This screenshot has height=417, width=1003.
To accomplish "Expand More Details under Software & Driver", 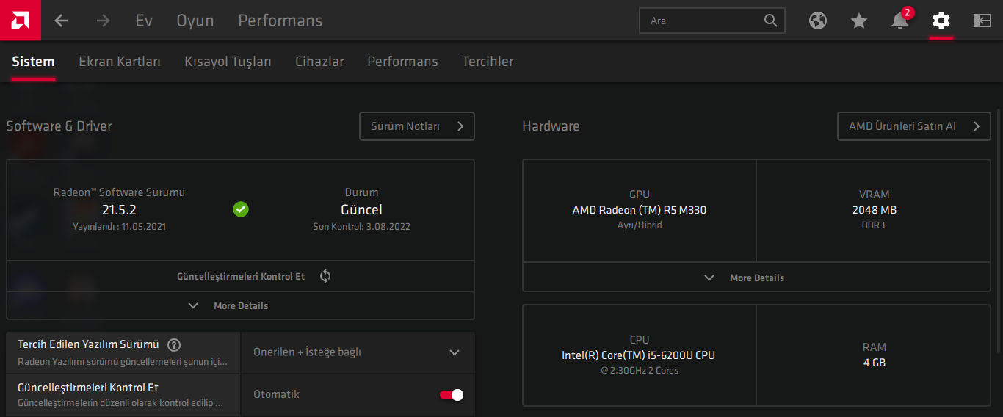I will pos(229,305).
